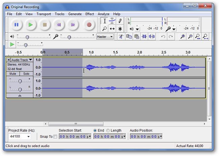Select the Length radio button
This screenshot has height=156, width=219.
[x=108, y=131]
